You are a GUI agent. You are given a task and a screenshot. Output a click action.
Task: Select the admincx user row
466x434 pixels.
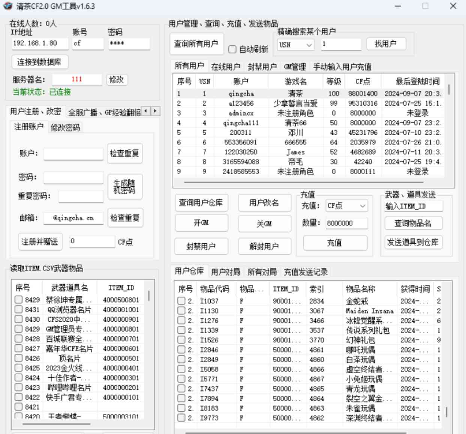309,113
